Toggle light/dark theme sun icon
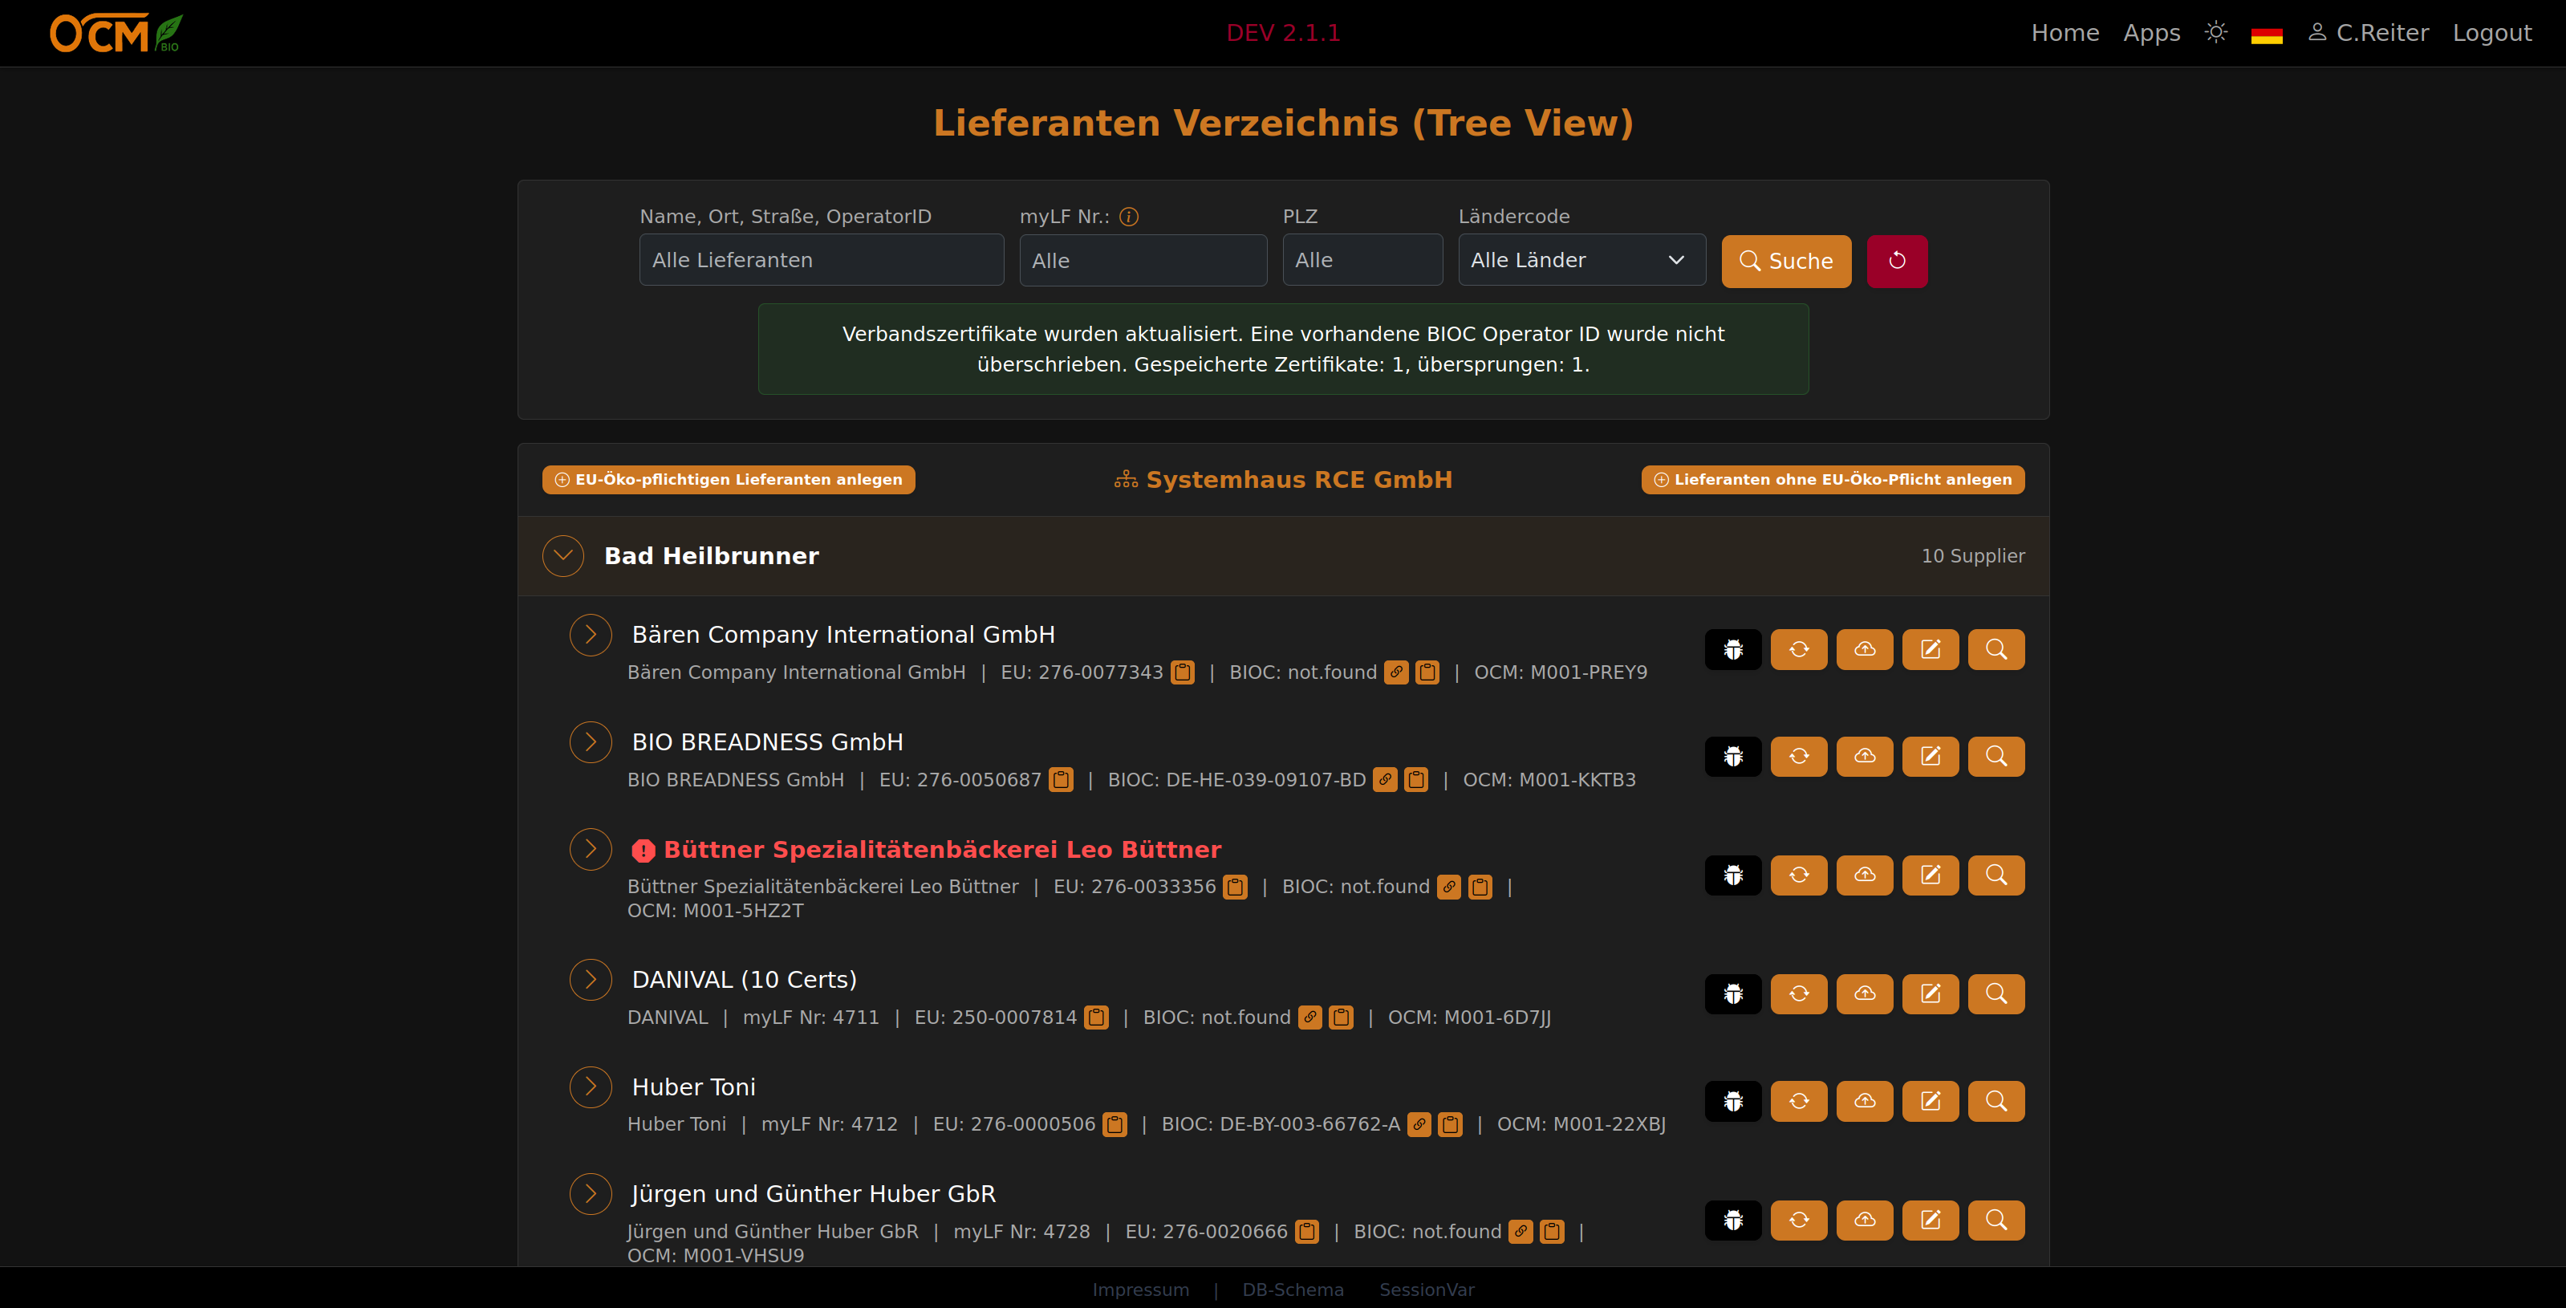Image resolution: width=2566 pixels, height=1308 pixels. coord(2215,33)
